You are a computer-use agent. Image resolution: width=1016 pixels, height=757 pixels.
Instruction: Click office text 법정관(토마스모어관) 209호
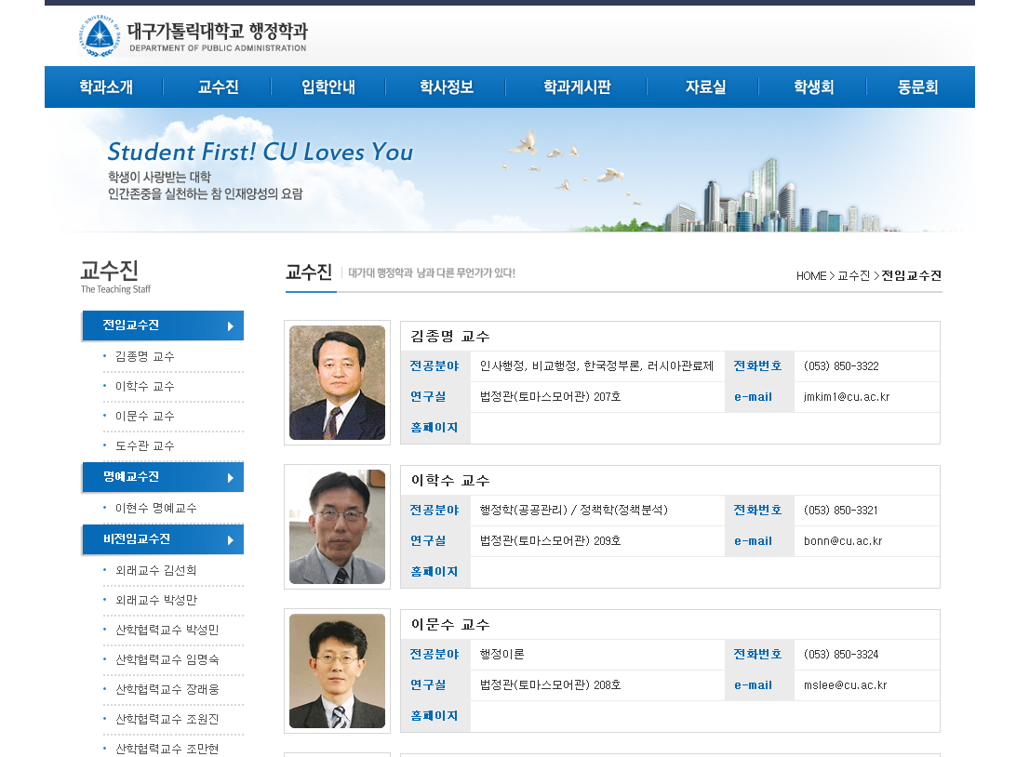point(550,541)
